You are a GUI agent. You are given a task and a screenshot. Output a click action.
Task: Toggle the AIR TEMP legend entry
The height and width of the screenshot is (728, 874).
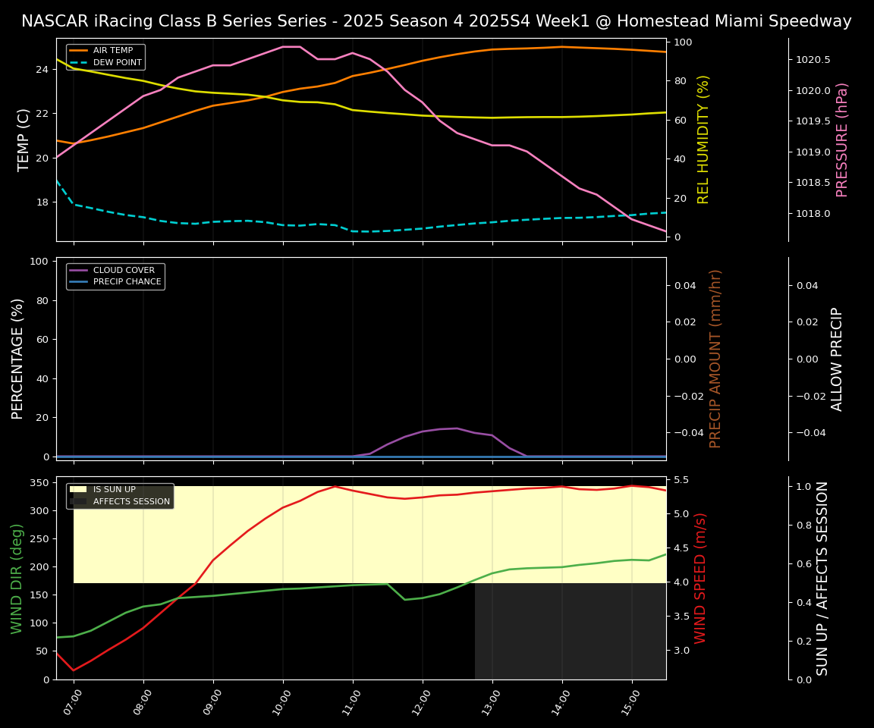112,50
